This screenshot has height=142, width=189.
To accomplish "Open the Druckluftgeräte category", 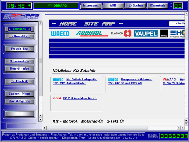I will click(x=19, y=101).
